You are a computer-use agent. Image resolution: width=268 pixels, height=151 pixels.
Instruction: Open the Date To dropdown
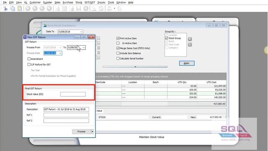(81, 32)
